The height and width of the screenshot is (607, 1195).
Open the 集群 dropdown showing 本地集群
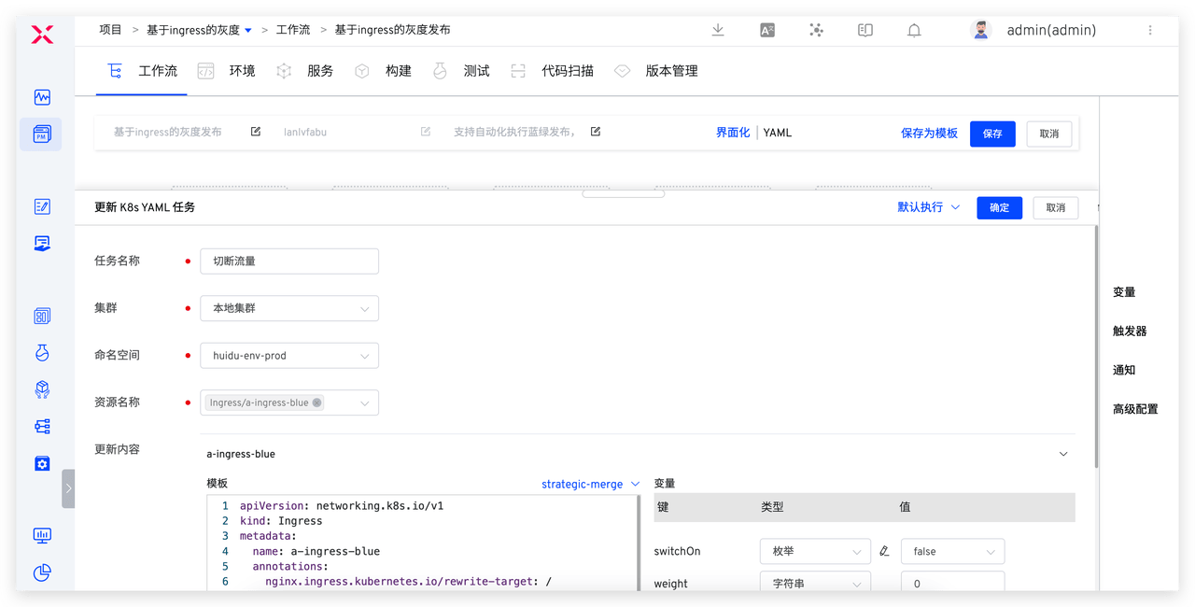[x=289, y=308]
